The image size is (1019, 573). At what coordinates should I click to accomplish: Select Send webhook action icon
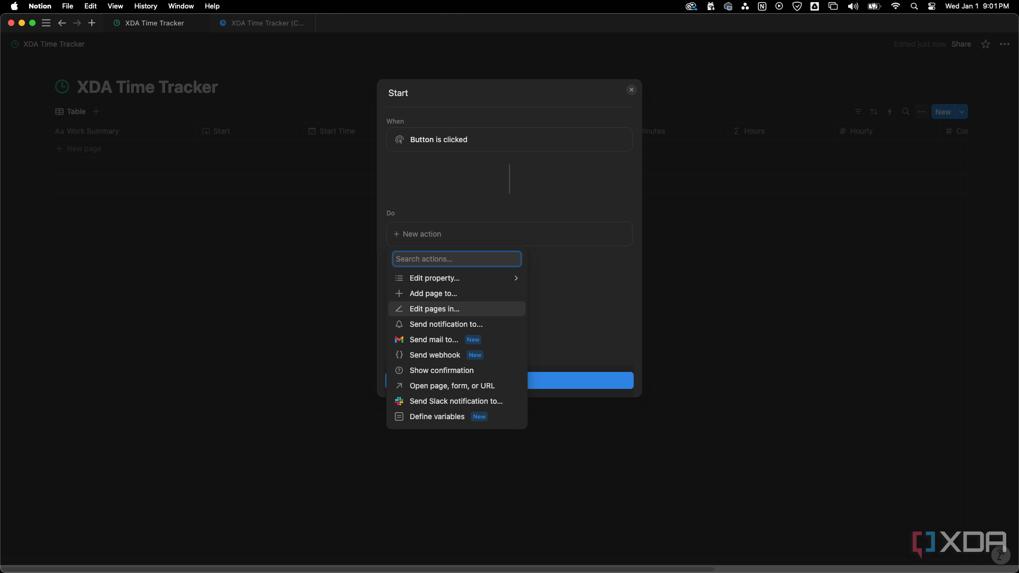(x=399, y=355)
